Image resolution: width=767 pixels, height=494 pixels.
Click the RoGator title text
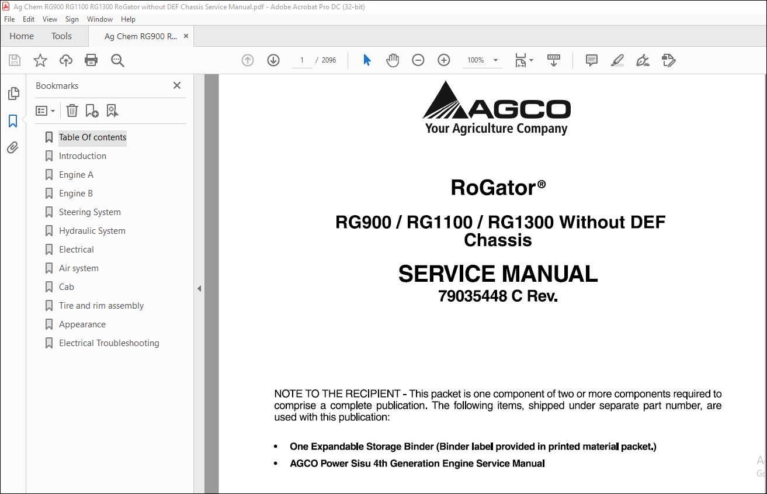point(498,188)
